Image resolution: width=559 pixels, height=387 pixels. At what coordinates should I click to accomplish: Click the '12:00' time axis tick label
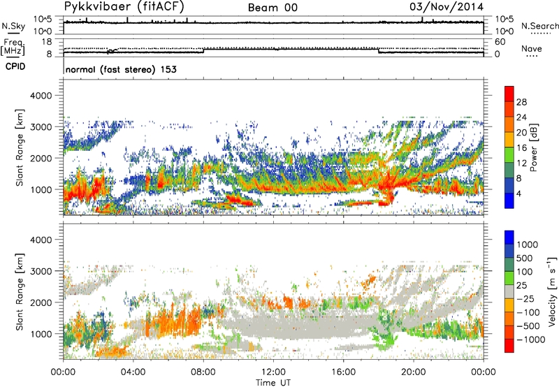coord(273,372)
